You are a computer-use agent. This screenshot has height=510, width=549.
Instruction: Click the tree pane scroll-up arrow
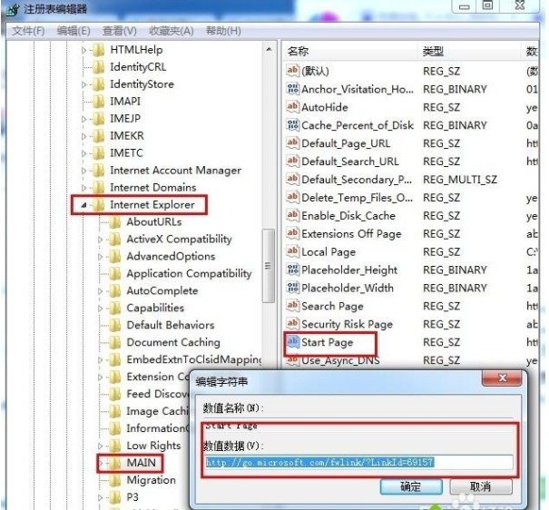(x=269, y=49)
